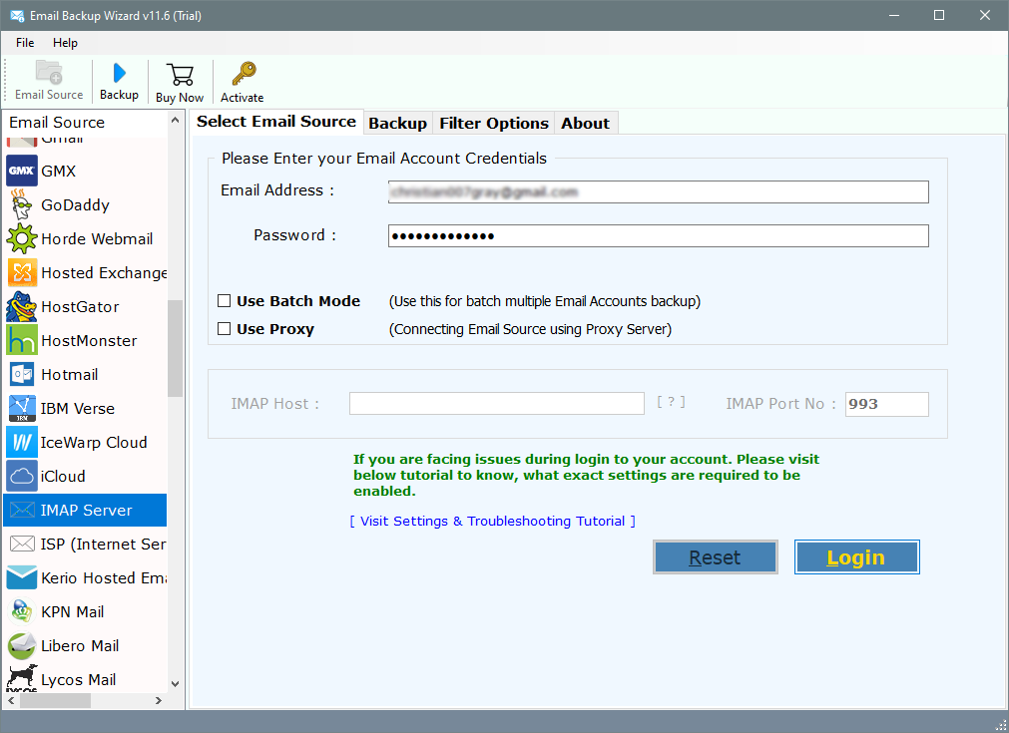The height and width of the screenshot is (733, 1009).
Task: Select the Hosted Exchange icon
Action: (22, 272)
